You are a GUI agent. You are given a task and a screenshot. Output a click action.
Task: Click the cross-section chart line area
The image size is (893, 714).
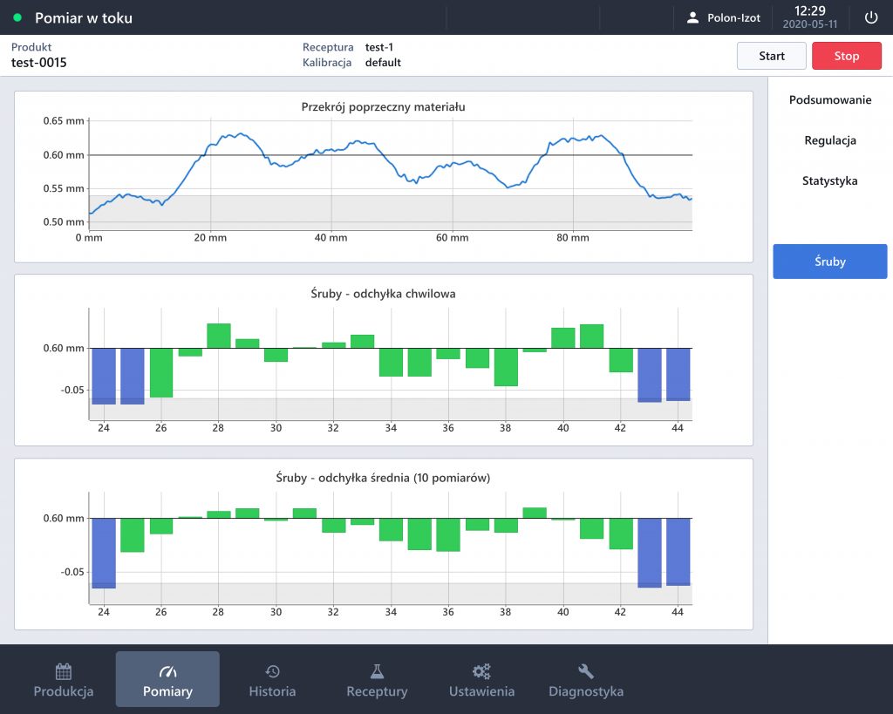(x=391, y=175)
